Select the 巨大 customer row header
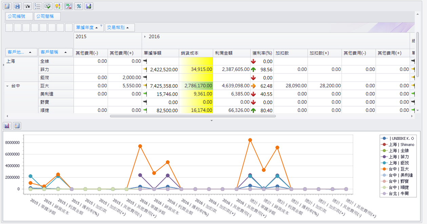Viewport: 427px width, 224px height. [56, 86]
